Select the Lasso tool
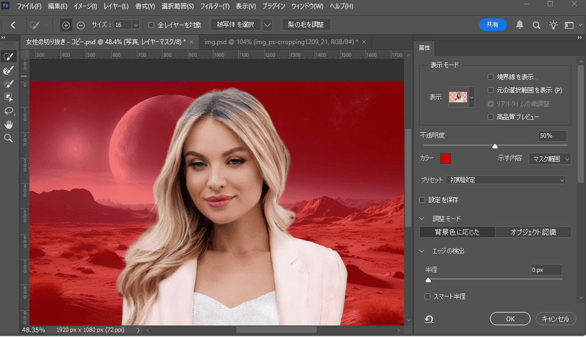The width and height of the screenshot is (586, 337). pyautogui.click(x=8, y=111)
